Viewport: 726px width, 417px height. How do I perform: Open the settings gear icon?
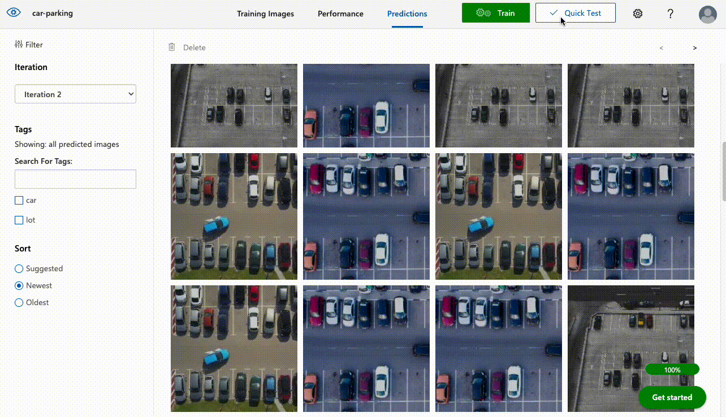click(638, 14)
